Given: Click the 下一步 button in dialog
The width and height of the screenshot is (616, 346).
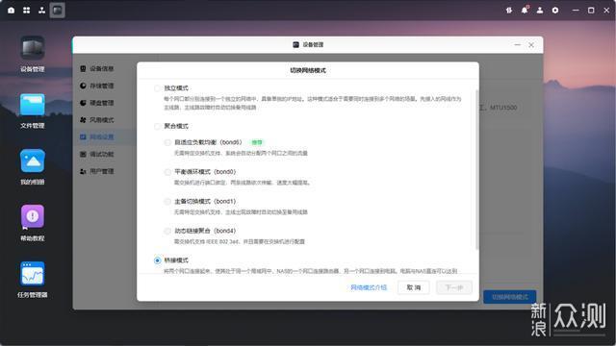Looking at the screenshot, I should [x=454, y=287].
